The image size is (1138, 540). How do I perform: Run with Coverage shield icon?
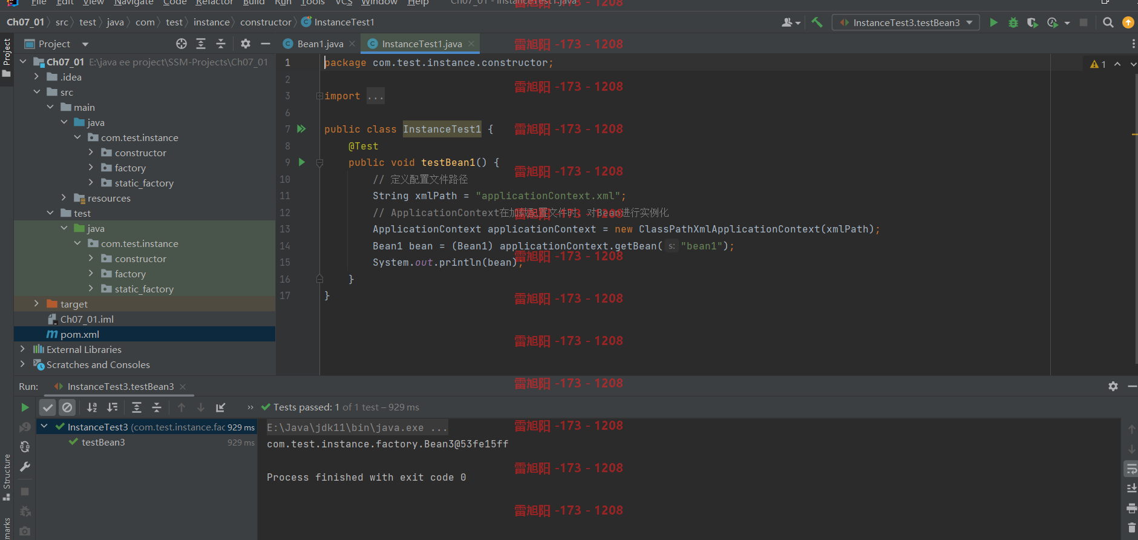(1032, 22)
